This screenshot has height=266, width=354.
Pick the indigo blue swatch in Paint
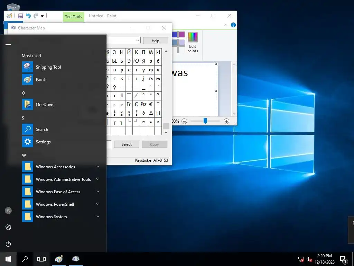point(175,35)
